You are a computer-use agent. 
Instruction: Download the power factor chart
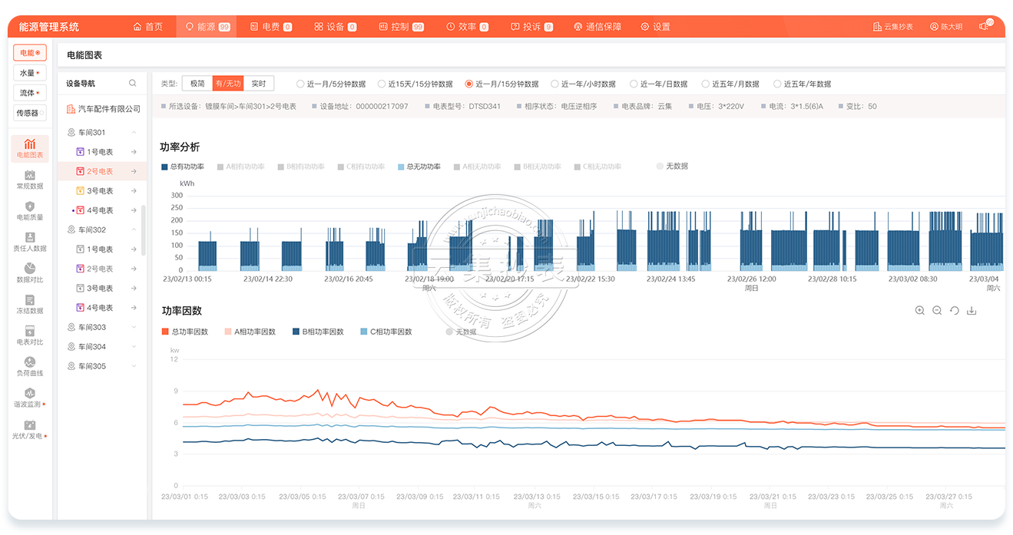click(972, 311)
